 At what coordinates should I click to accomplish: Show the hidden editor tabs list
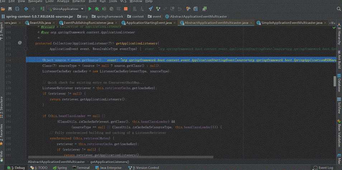pyautogui.click(x=333, y=23)
